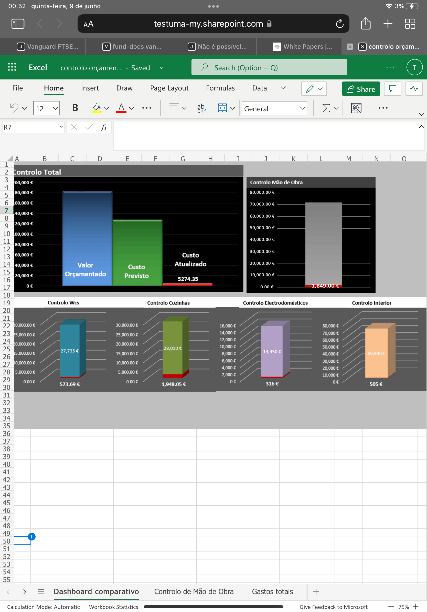Image resolution: width=427 pixels, height=612 pixels.
Task: Open the all sheets list
Action: (x=41, y=592)
